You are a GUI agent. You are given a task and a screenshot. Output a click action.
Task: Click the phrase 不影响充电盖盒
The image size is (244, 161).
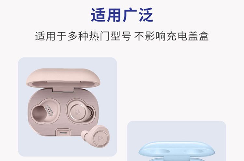pyautogui.click(x=171, y=36)
